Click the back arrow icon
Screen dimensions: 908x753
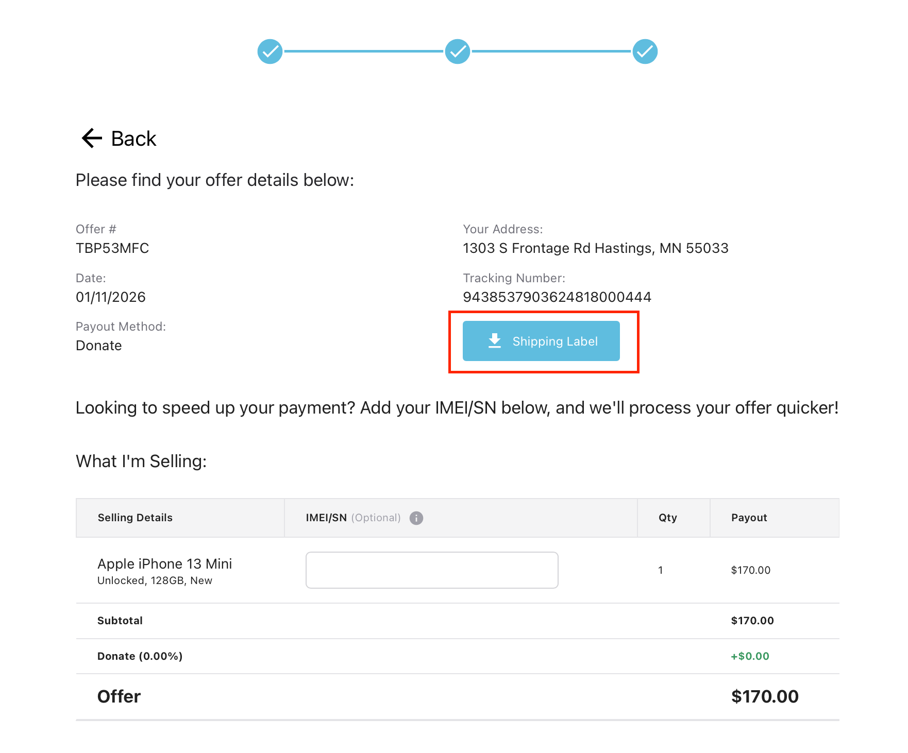point(92,138)
